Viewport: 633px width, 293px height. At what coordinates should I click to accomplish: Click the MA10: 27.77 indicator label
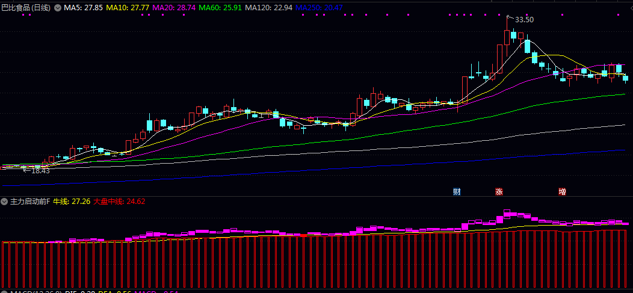[x=128, y=8]
